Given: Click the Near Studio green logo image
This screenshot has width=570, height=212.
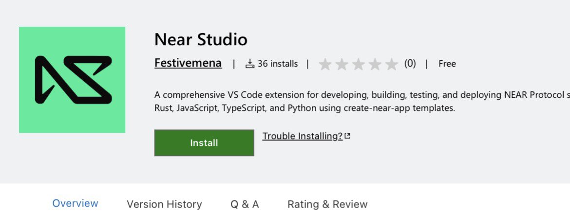Looking at the screenshot, I should [72, 80].
